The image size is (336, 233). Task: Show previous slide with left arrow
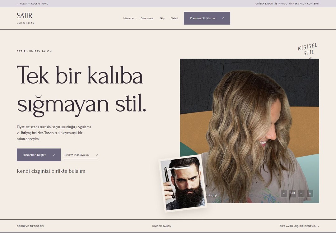[284, 194]
